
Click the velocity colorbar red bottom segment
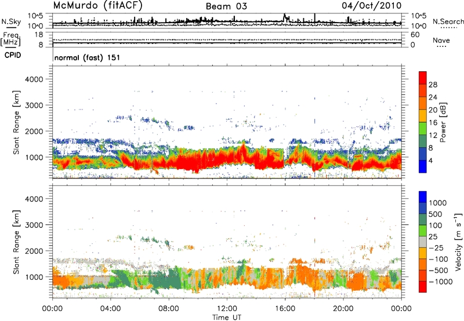pyautogui.click(x=423, y=287)
